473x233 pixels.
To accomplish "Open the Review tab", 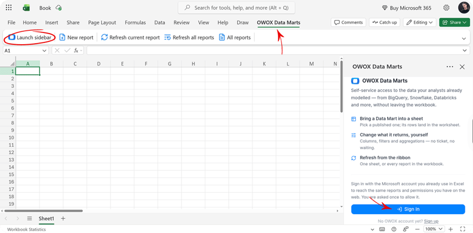I will click(x=182, y=22).
